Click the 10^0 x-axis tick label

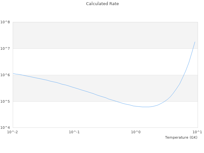pyautogui.click(x=136, y=132)
